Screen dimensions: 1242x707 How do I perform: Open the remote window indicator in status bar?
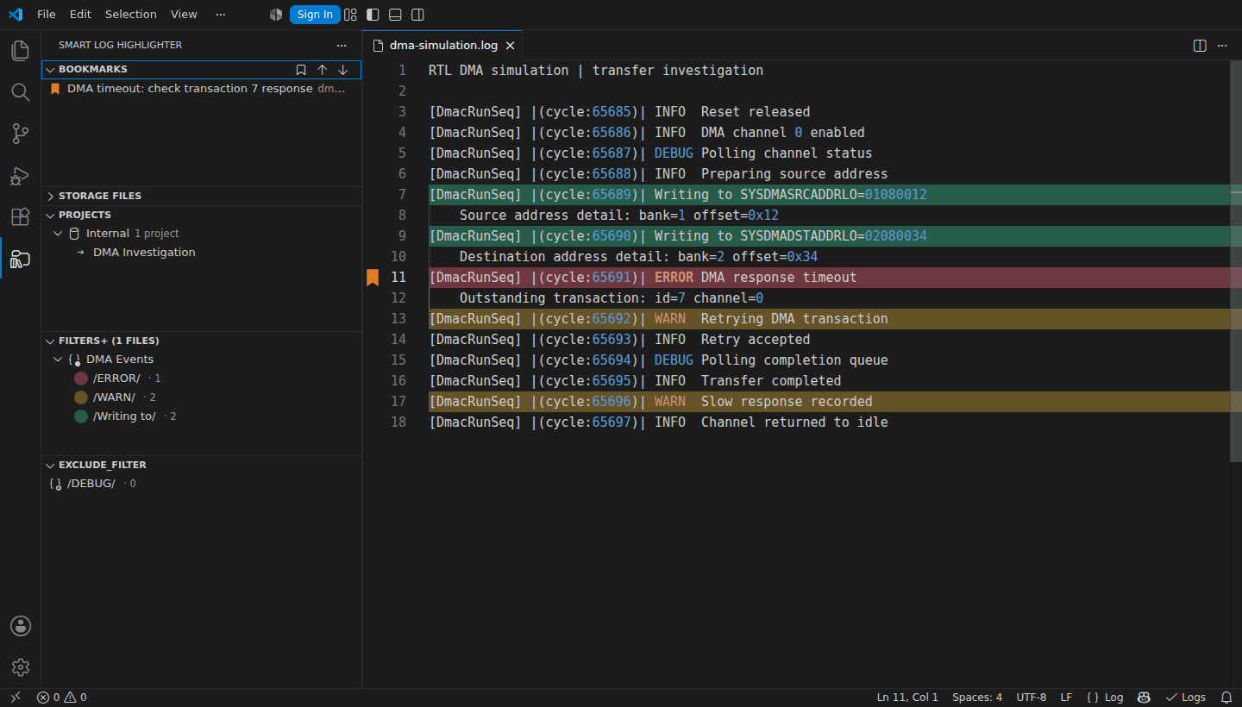coord(16,698)
